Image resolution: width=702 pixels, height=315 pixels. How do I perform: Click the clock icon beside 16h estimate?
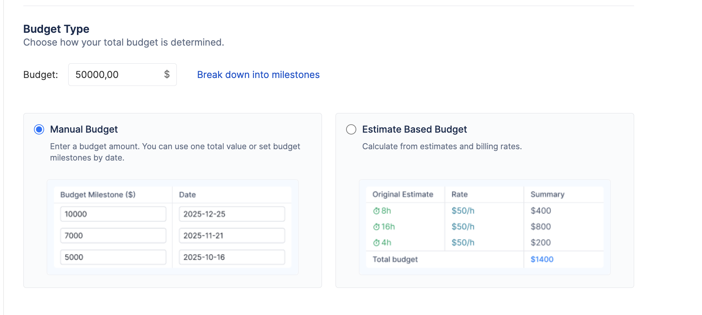pyautogui.click(x=376, y=227)
